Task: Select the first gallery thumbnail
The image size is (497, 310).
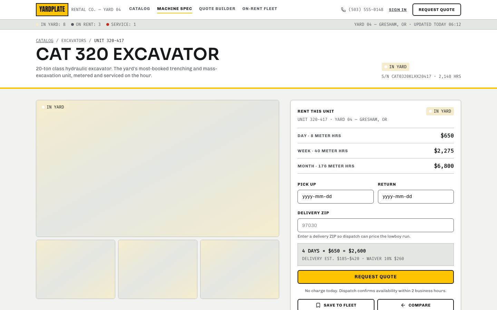Action: tap(76, 269)
